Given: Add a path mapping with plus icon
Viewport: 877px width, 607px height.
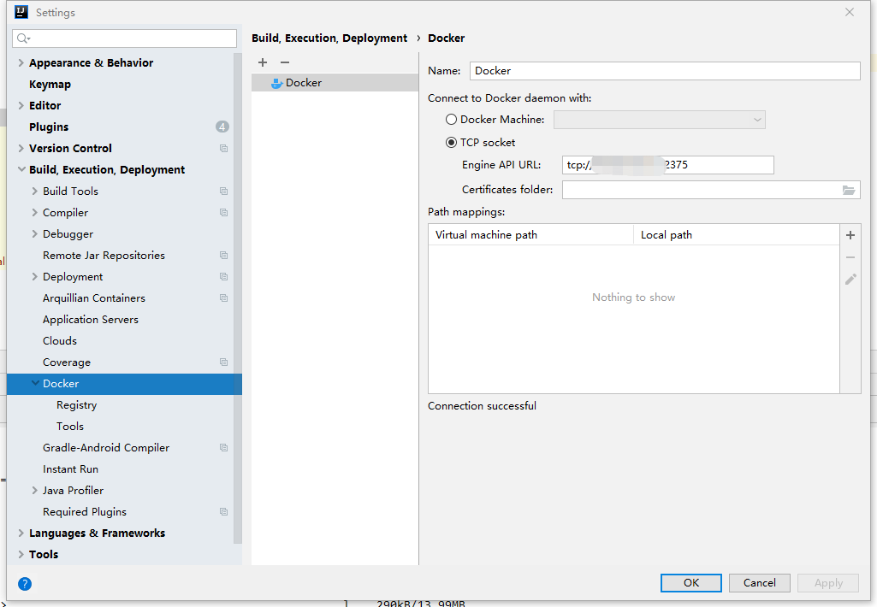Looking at the screenshot, I should point(850,235).
